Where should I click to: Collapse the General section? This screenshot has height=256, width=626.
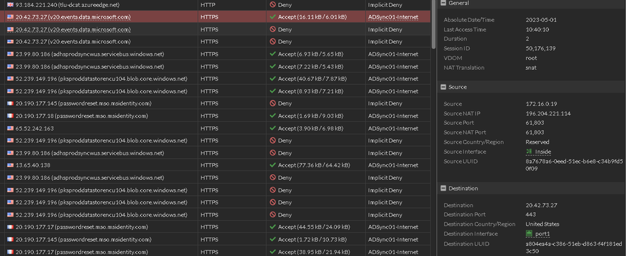click(x=444, y=3)
